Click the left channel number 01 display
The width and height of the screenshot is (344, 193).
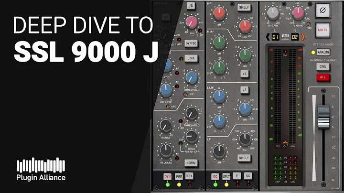pyautogui.click(x=275, y=37)
